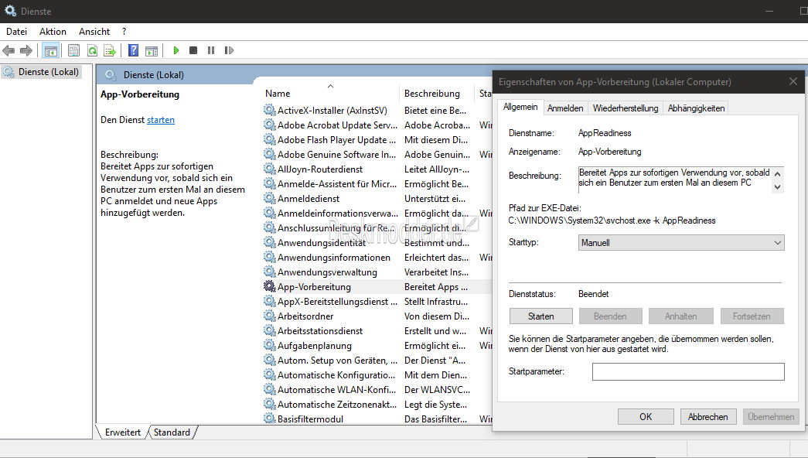Restart service with the restart toolbar icon
The height and width of the screenshot is (458, 808).
coord(229,50)
